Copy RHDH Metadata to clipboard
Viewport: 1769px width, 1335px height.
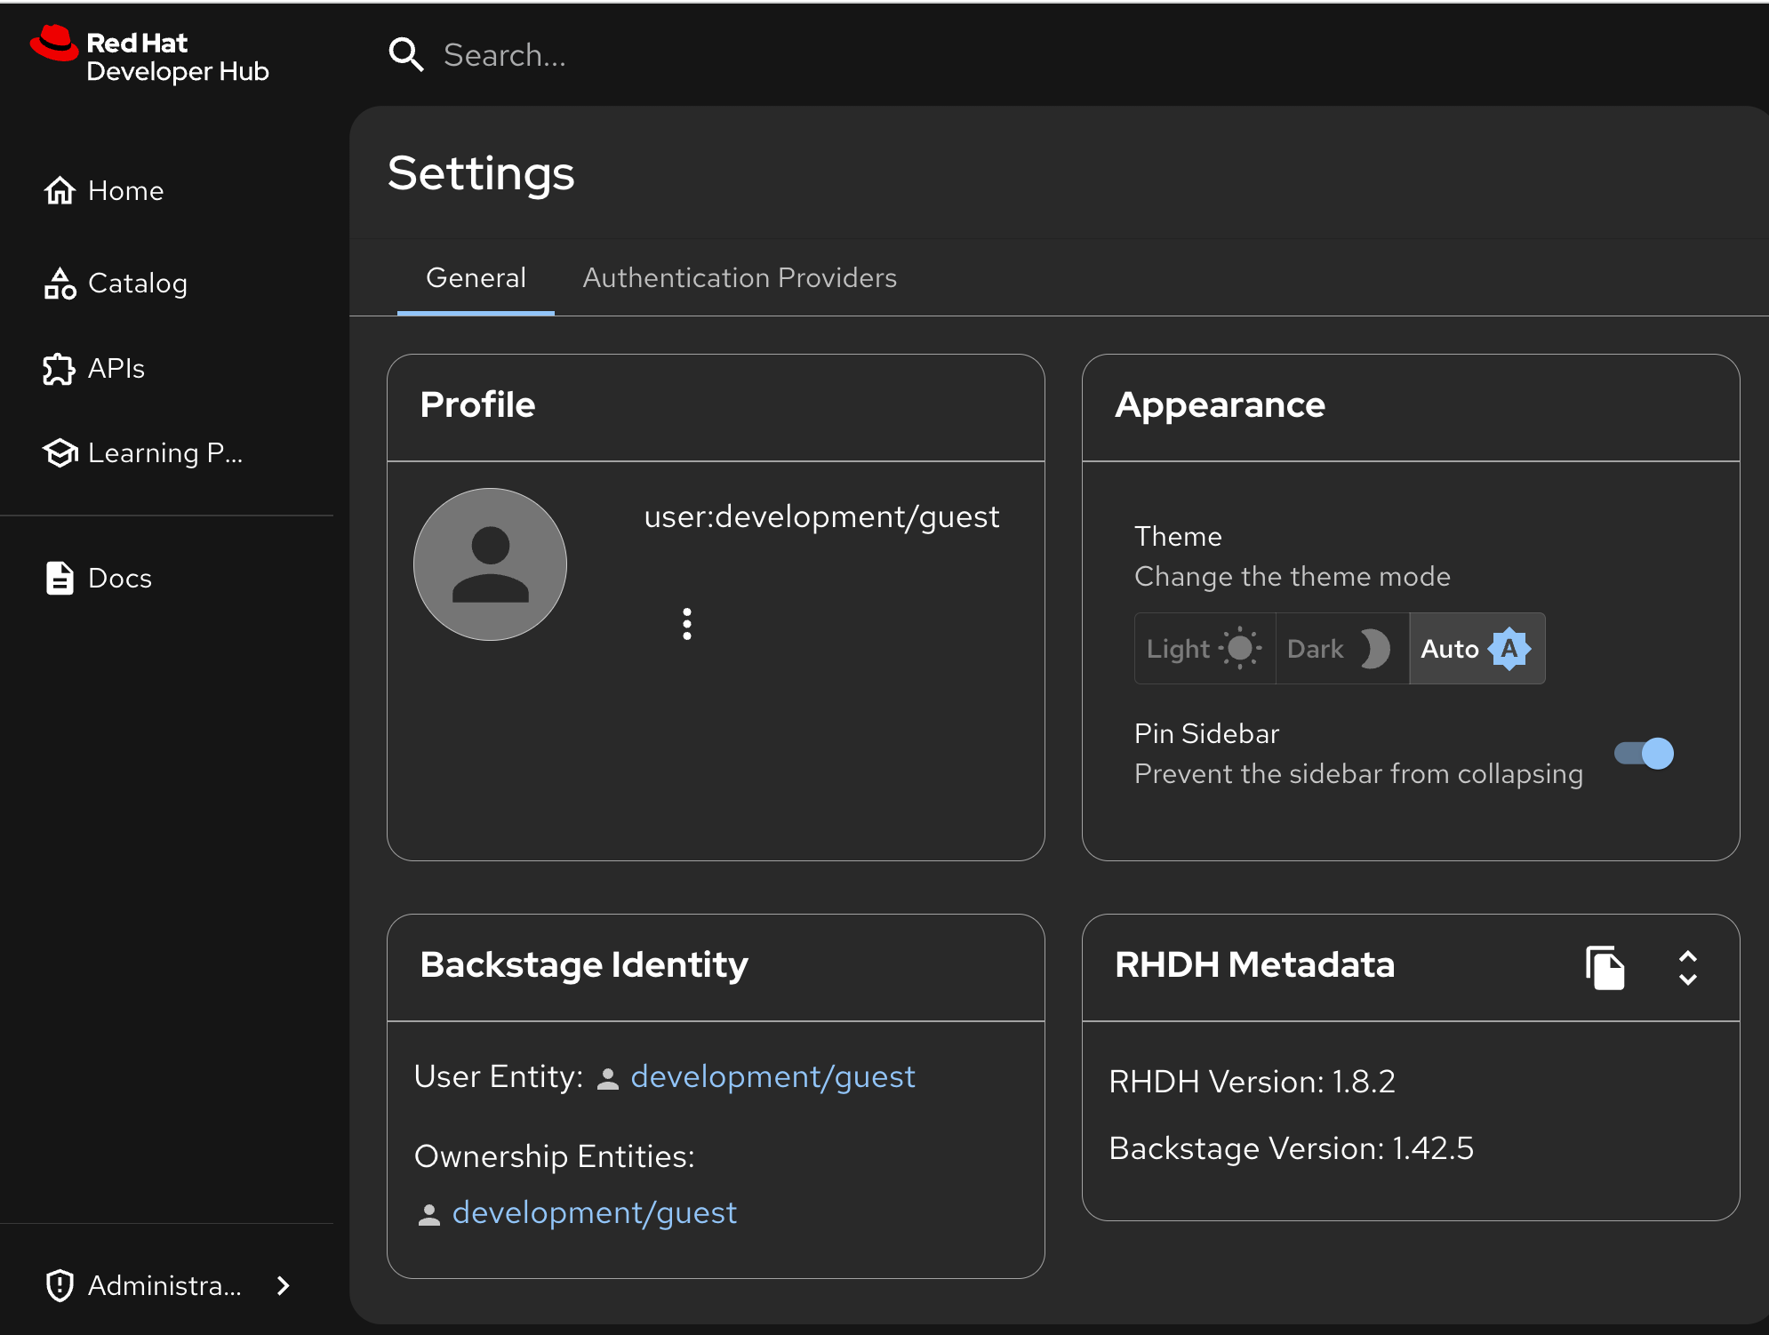(1605, 967)
